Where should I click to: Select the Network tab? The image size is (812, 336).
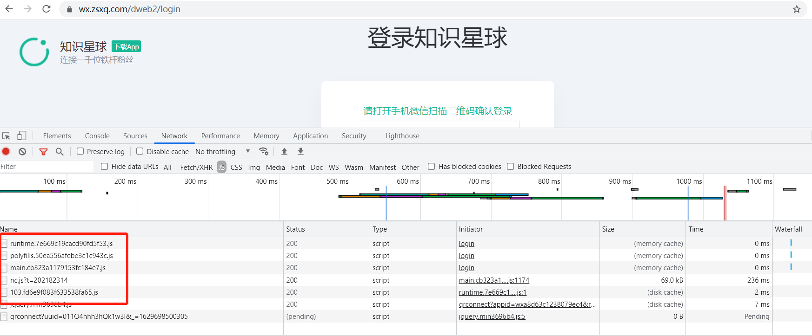pos(174,136)
